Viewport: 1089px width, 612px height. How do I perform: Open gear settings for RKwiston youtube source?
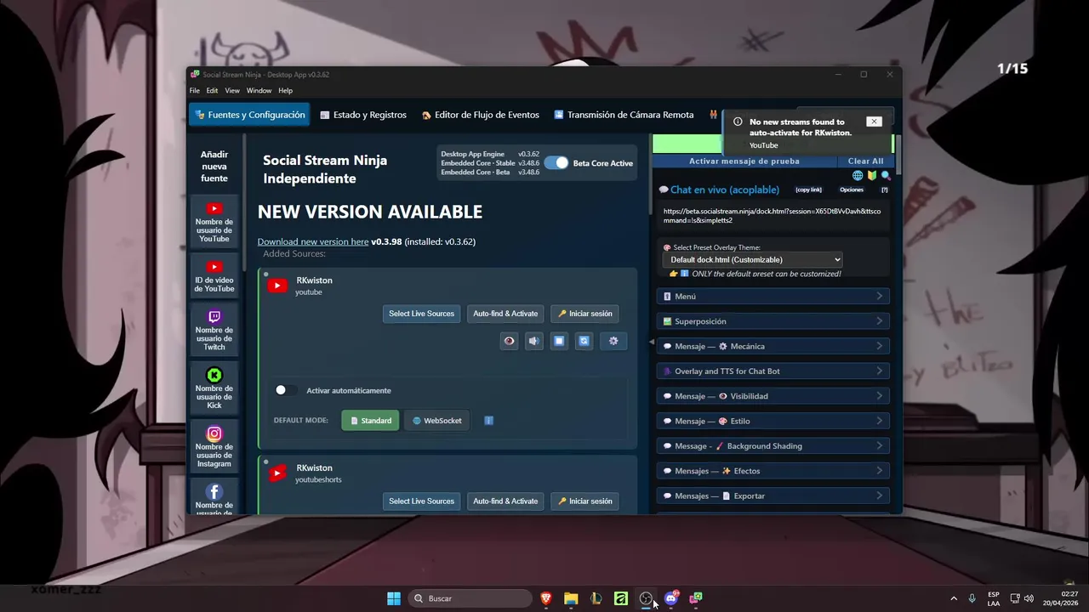coord(613,341)
